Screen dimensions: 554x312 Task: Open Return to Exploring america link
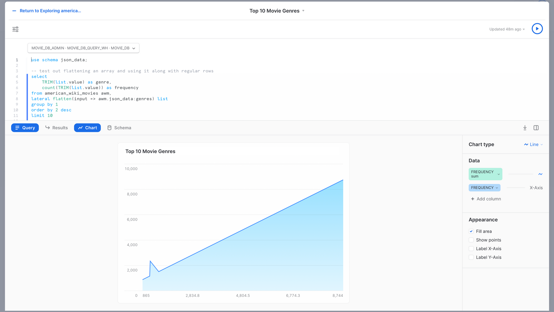(x=50, y=11)
